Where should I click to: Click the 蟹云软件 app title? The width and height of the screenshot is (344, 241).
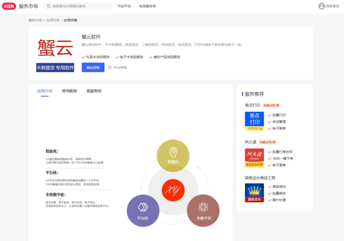click(91, 37)
